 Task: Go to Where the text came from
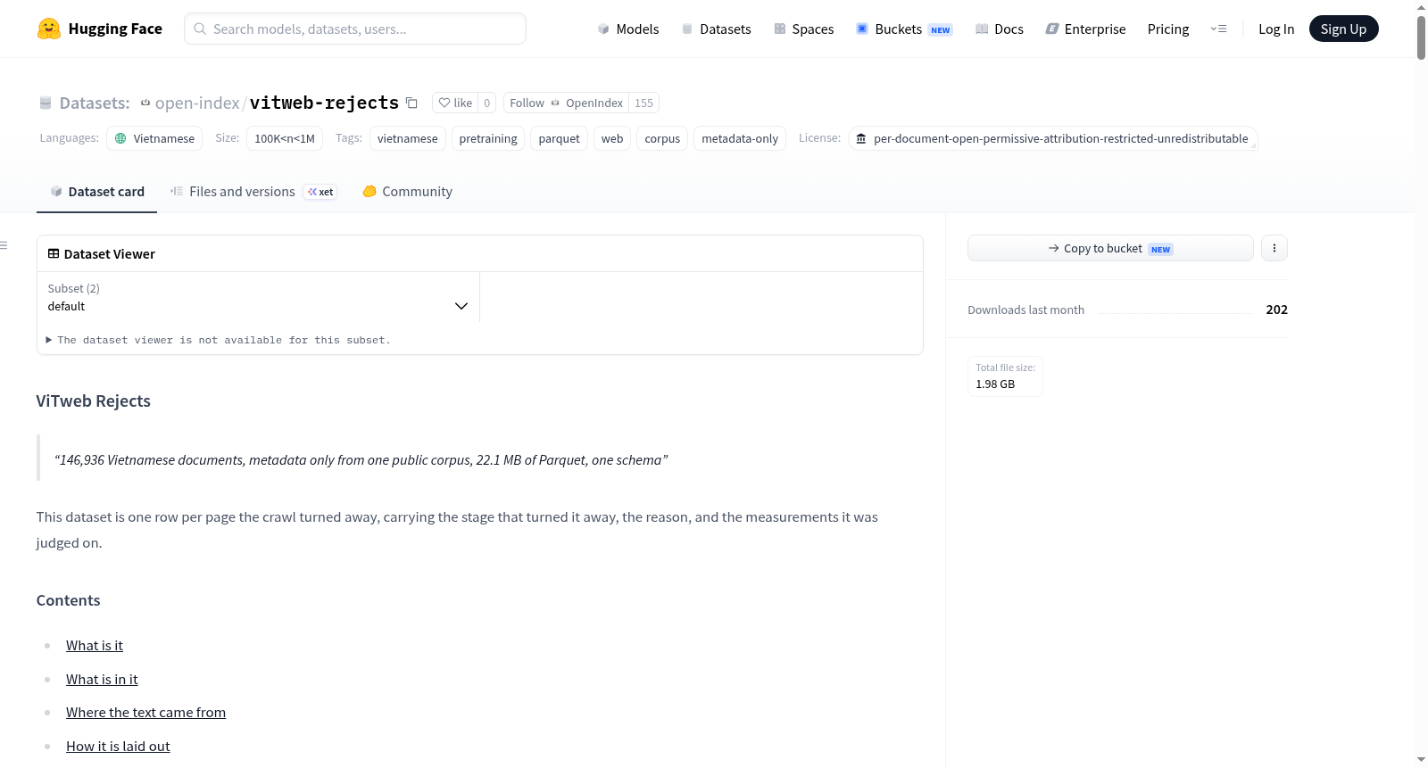pos(145,712)
